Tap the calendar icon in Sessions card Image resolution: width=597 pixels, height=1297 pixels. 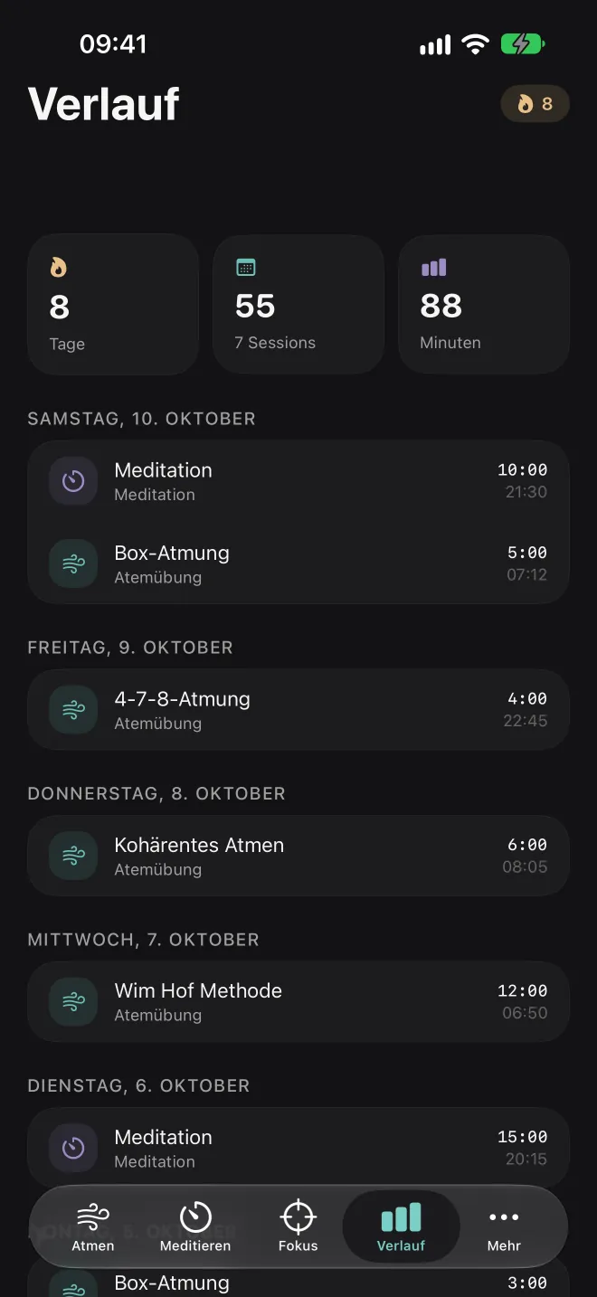pyautogui.click(x=245, y=267)
